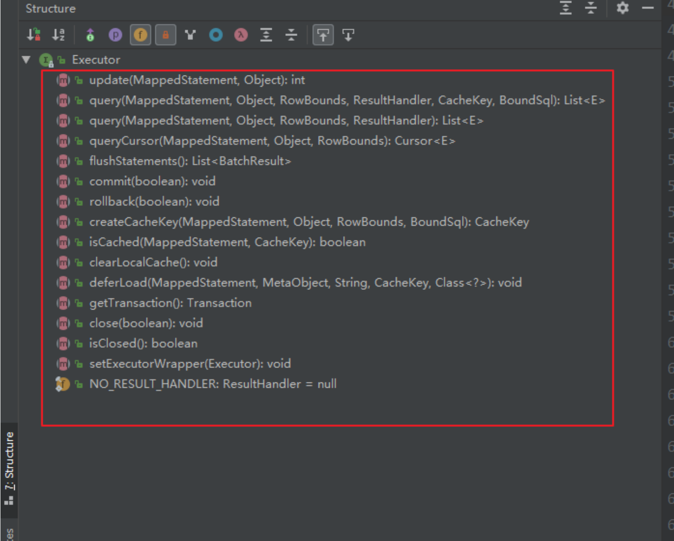Toggle off the Show Non-Public lock filter
The width and height of the screenshot is (674, 541).
click(166, 35)
